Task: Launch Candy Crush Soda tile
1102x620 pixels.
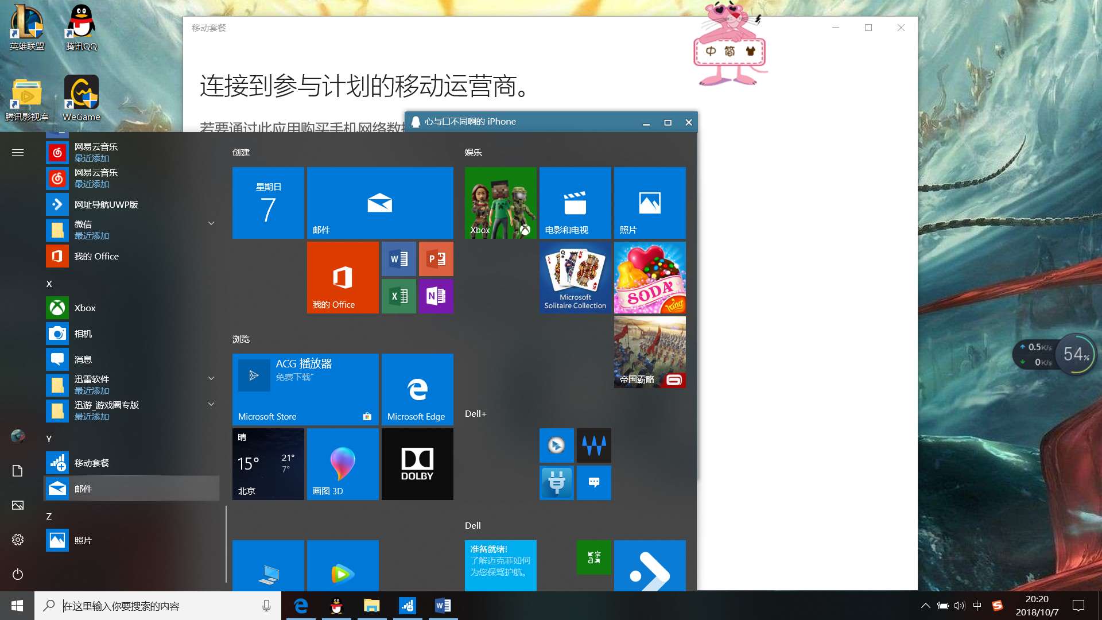Action: tap(650, 277)
